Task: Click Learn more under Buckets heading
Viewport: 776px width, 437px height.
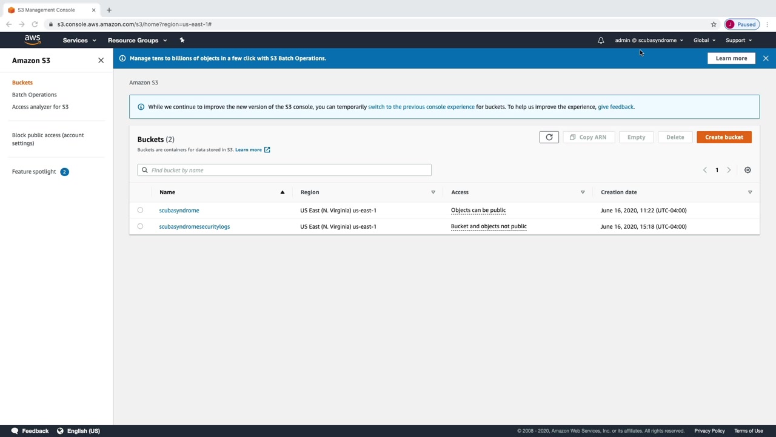Action: pos(249,150)
